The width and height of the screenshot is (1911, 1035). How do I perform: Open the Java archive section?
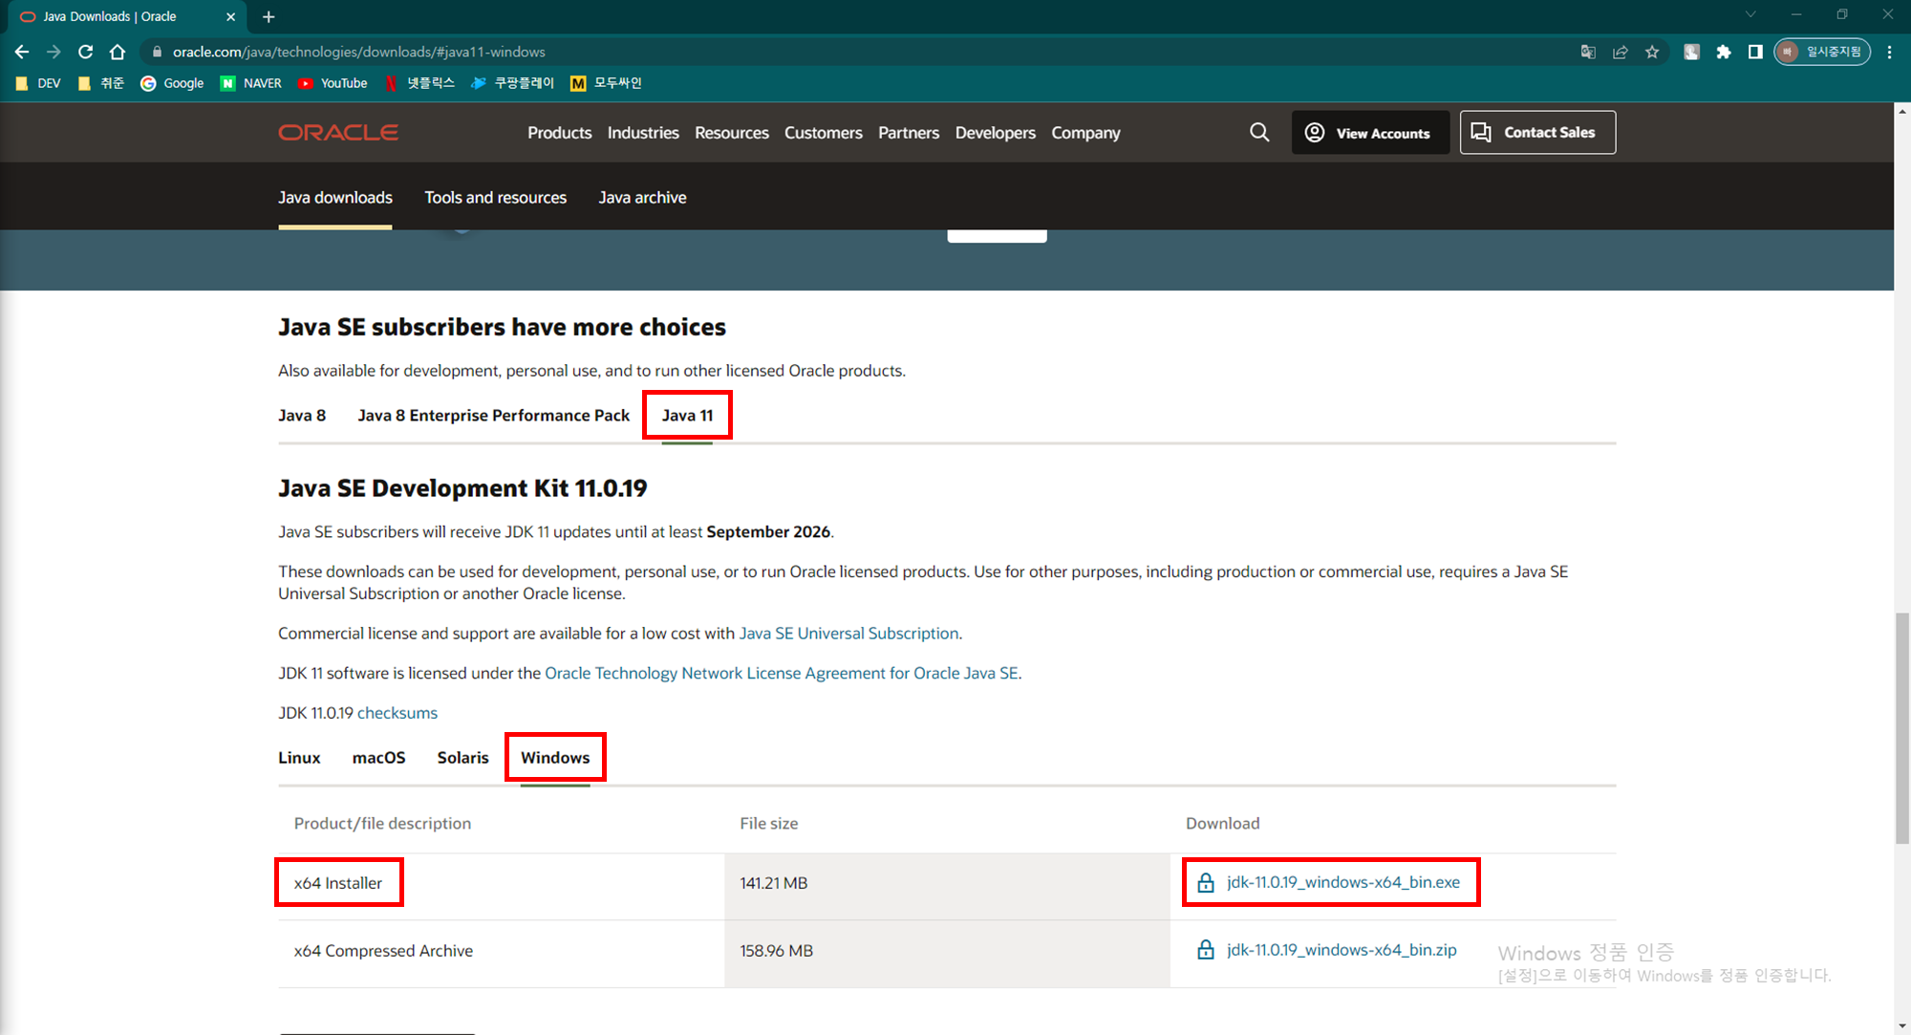point(642,198)
